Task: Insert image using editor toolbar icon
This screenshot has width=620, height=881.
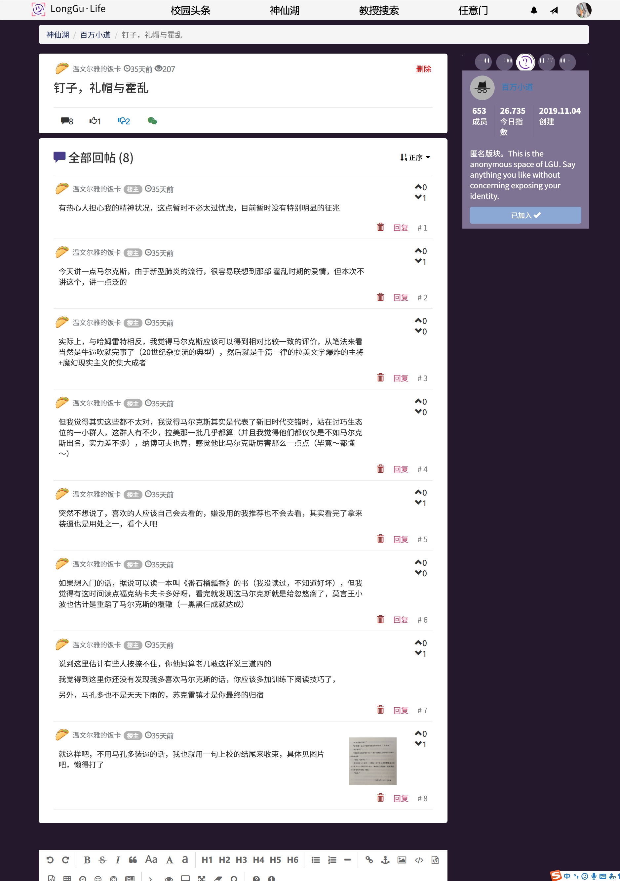Action: [402, 860]
